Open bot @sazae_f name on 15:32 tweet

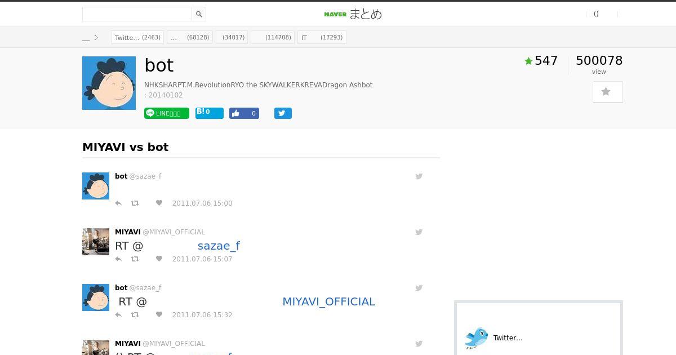pyautogui.click(x=138, y=288)
